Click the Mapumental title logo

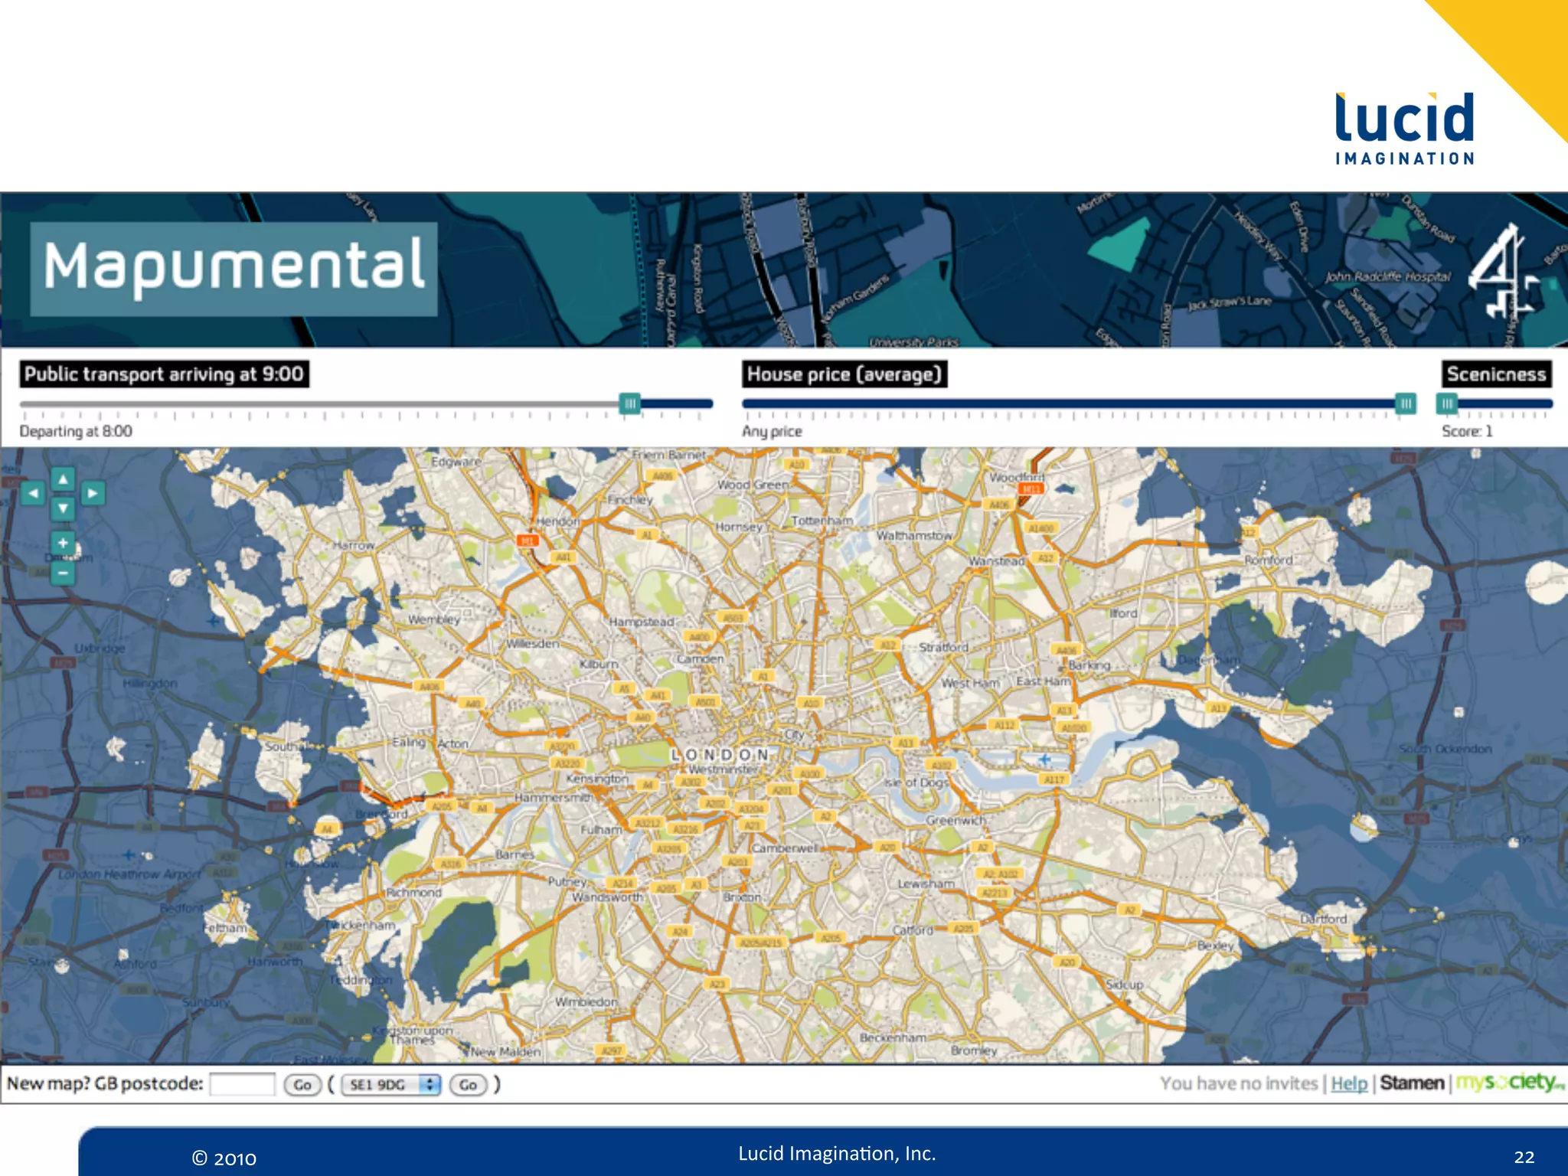coord(234,268)
